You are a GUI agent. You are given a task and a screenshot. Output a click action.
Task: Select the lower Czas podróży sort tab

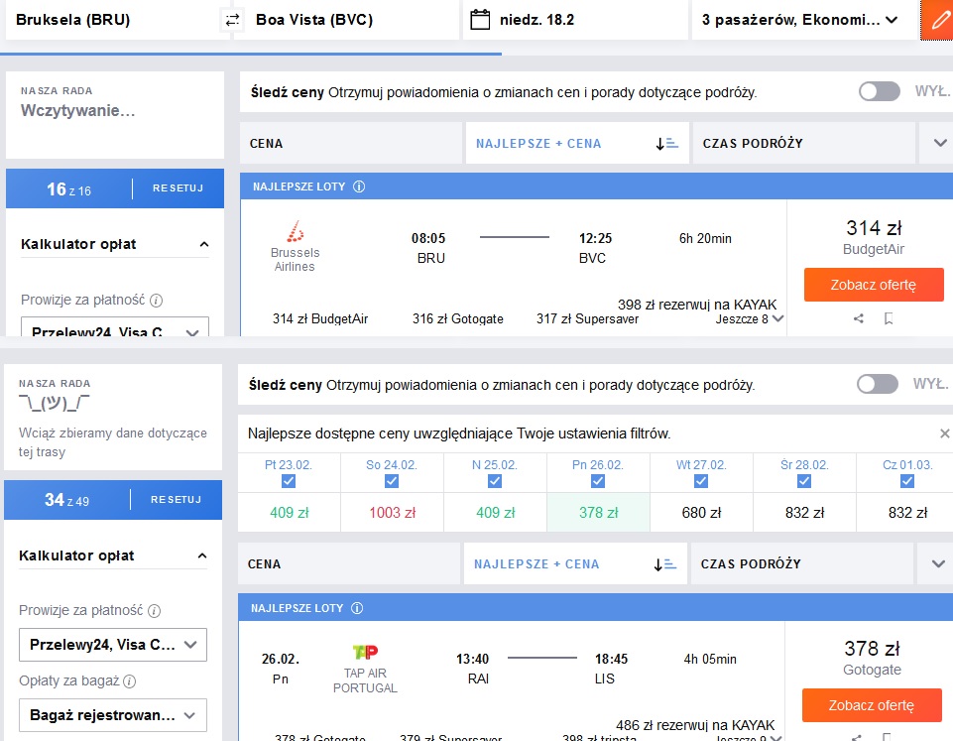click(x=801, y=564)
